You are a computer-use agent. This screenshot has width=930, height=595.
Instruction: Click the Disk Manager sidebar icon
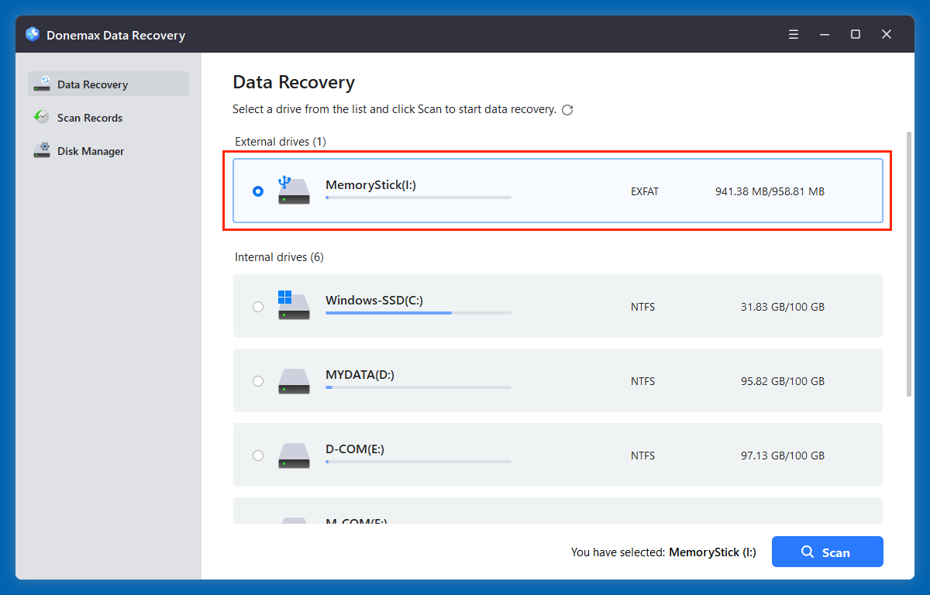click(42, 150)
